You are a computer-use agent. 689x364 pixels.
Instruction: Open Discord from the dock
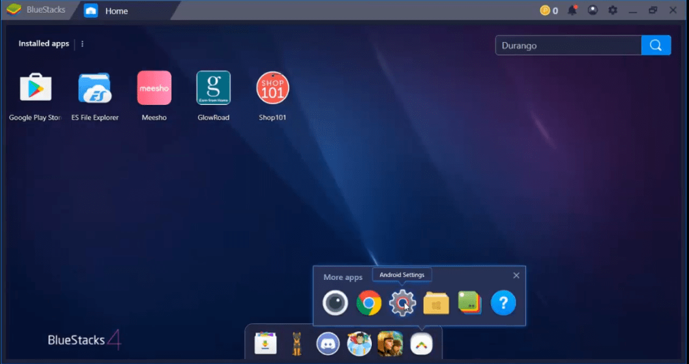pos(328,343)
